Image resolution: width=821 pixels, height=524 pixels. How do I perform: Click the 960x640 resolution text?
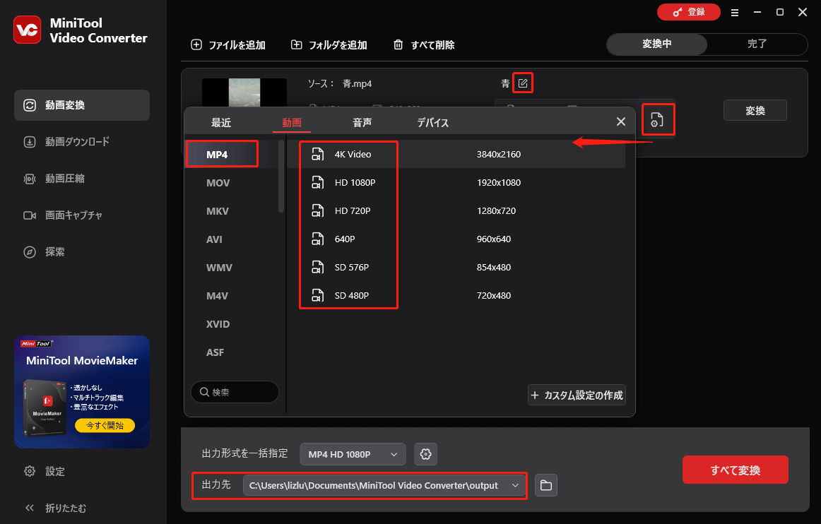[x=494, y=239]
